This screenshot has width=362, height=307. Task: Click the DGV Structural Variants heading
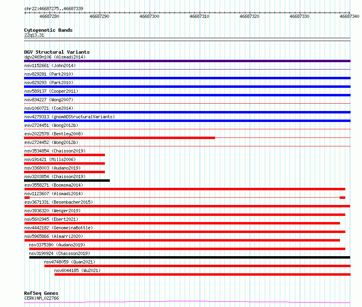[57, 52]
